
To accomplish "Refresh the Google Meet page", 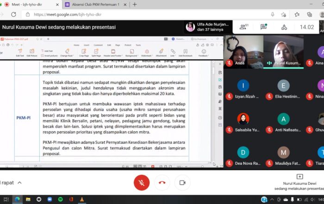I will pyautogui.click(x=14, y=14).
